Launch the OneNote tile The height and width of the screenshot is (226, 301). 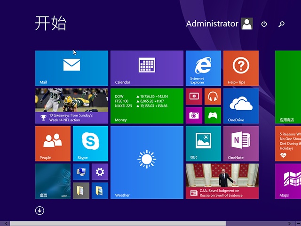tap(241, 143)
